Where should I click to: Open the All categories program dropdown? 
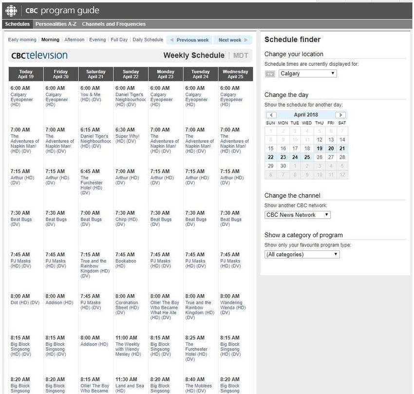tap(302, 254)
